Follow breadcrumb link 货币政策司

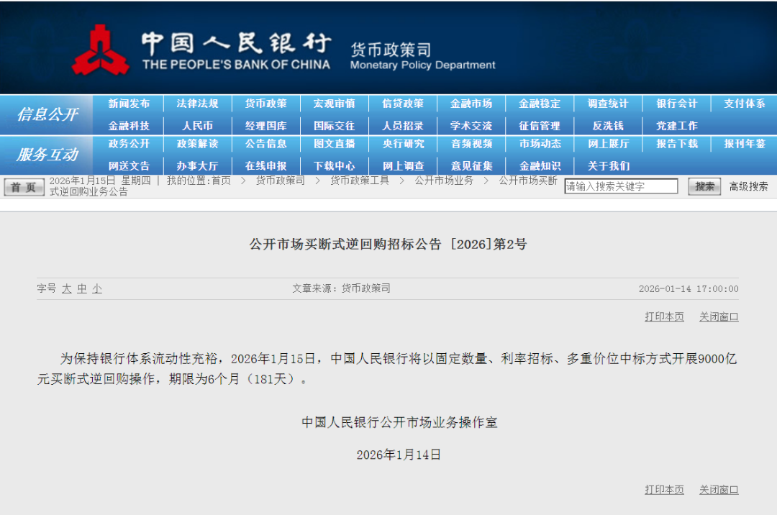click(280, 181)
